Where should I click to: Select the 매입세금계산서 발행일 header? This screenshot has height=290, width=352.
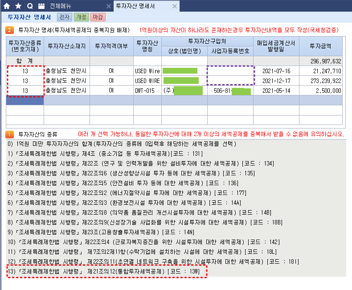tap(276, 46)
